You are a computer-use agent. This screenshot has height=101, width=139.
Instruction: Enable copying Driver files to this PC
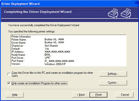pyautogui.click(x=9, y=74)
